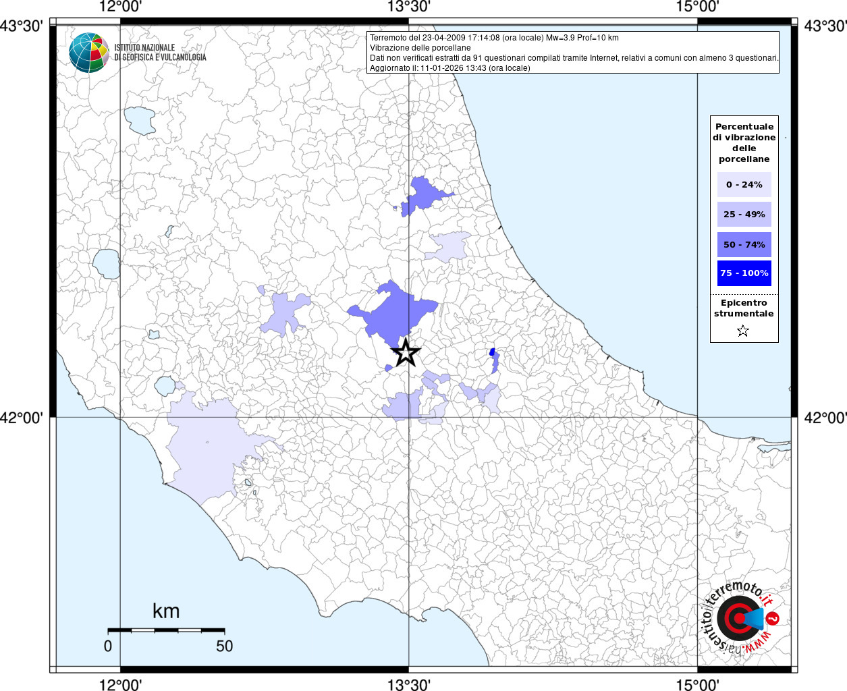
Task: Click Lake Bolsena on the map's west side
Action: pyautogui.click(x=107, y=263)
